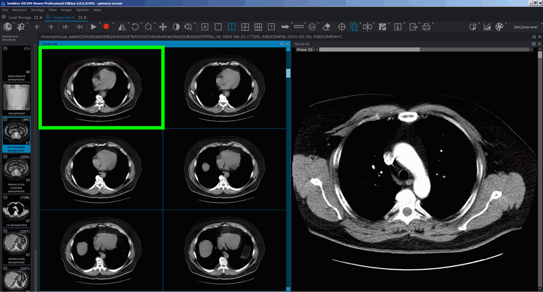Open the Network menu
This screenshot has height=292, width=543.
pos(20,10)
